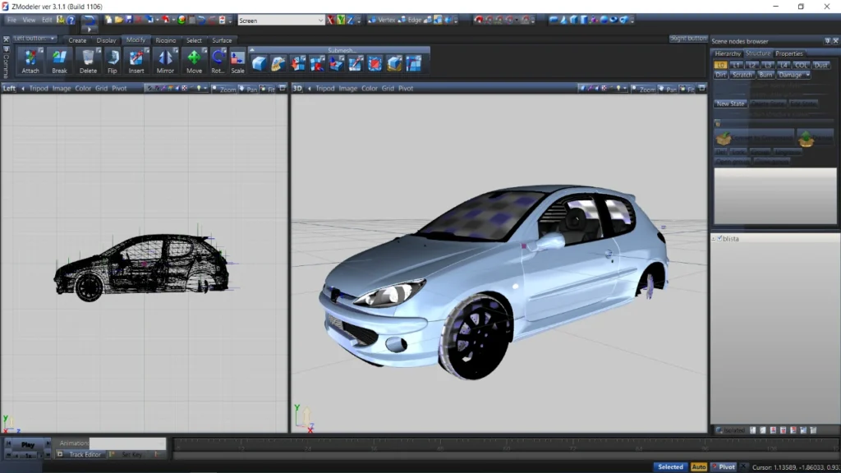Select the Delete tool
841x473 pixels.
click(x=88, y=59)
